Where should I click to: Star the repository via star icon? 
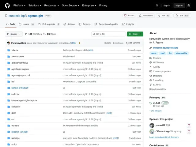pyautogui.click(x=177, y=16)
